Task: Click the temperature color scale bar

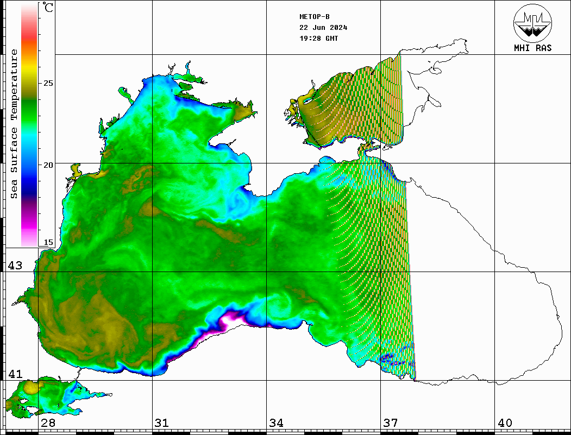Action: coord(29,125)
